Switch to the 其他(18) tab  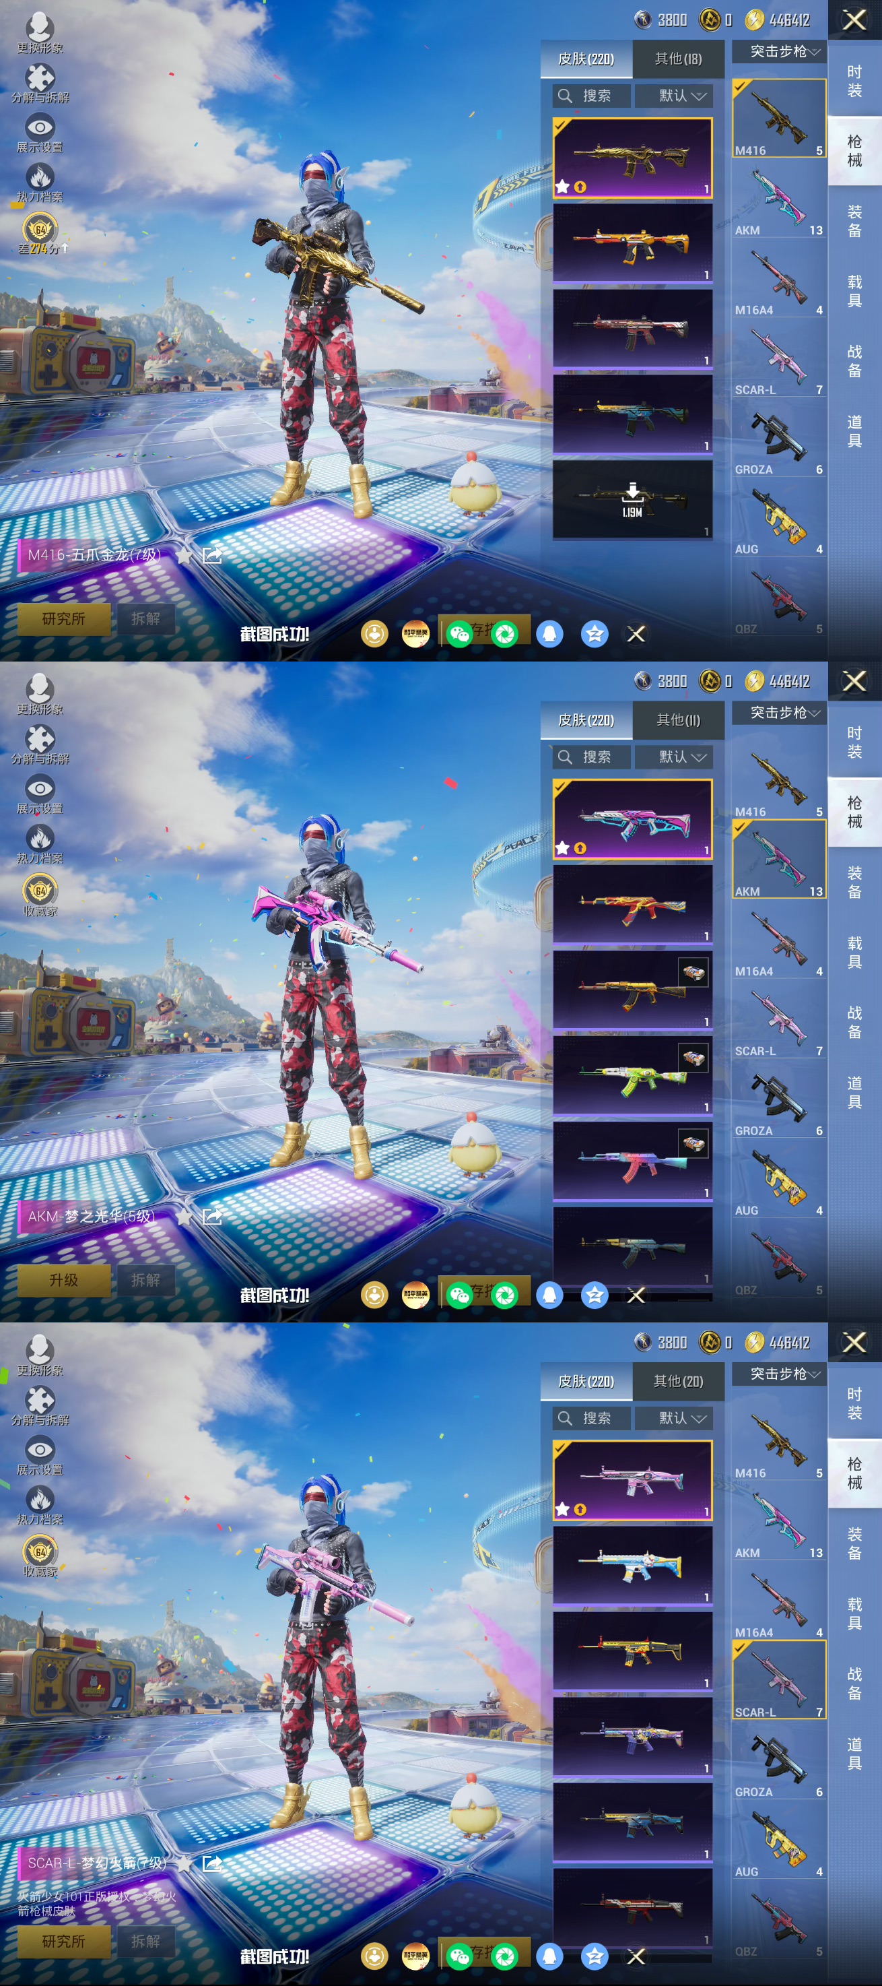[x=678, y=59]
